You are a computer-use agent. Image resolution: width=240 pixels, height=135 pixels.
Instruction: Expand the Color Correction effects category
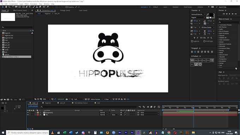point(218,40)
